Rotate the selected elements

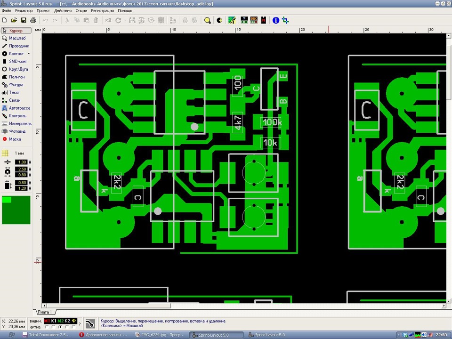118,20
